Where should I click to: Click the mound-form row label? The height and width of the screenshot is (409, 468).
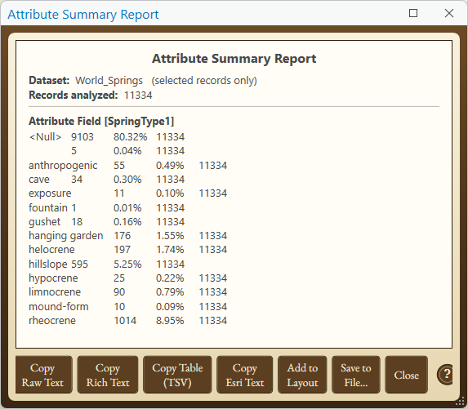[x=59, y=307]
